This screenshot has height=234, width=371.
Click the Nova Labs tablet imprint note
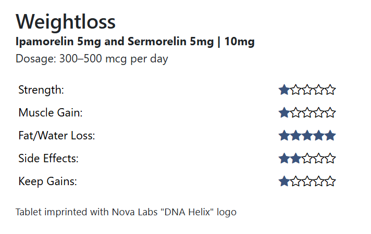[x=126, y=212]
